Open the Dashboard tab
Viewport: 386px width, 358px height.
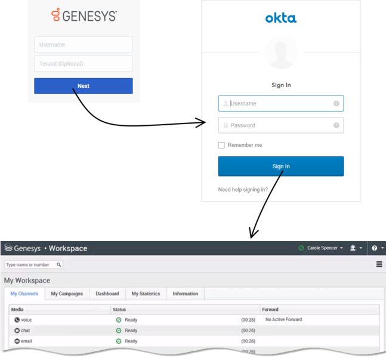[x=107, y=294]
